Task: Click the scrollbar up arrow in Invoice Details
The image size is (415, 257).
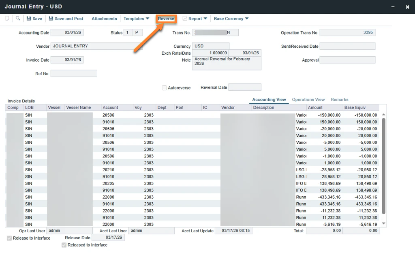Action: point(383,115)
